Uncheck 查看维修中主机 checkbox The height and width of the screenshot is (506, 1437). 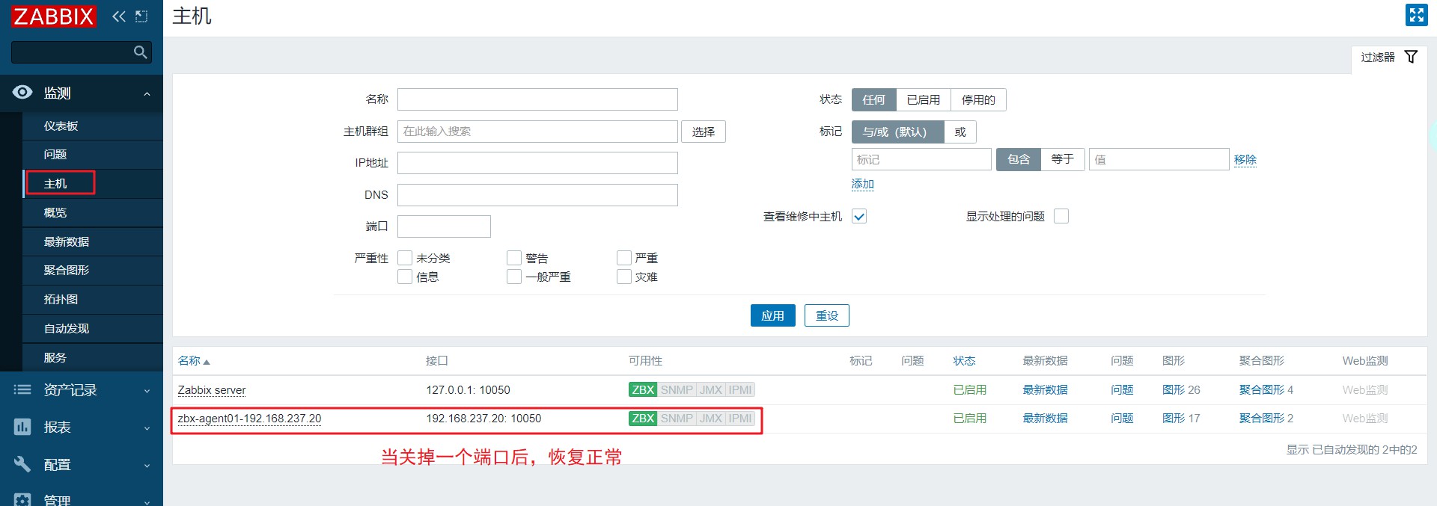pyautogui.click(x=859, y=217)
